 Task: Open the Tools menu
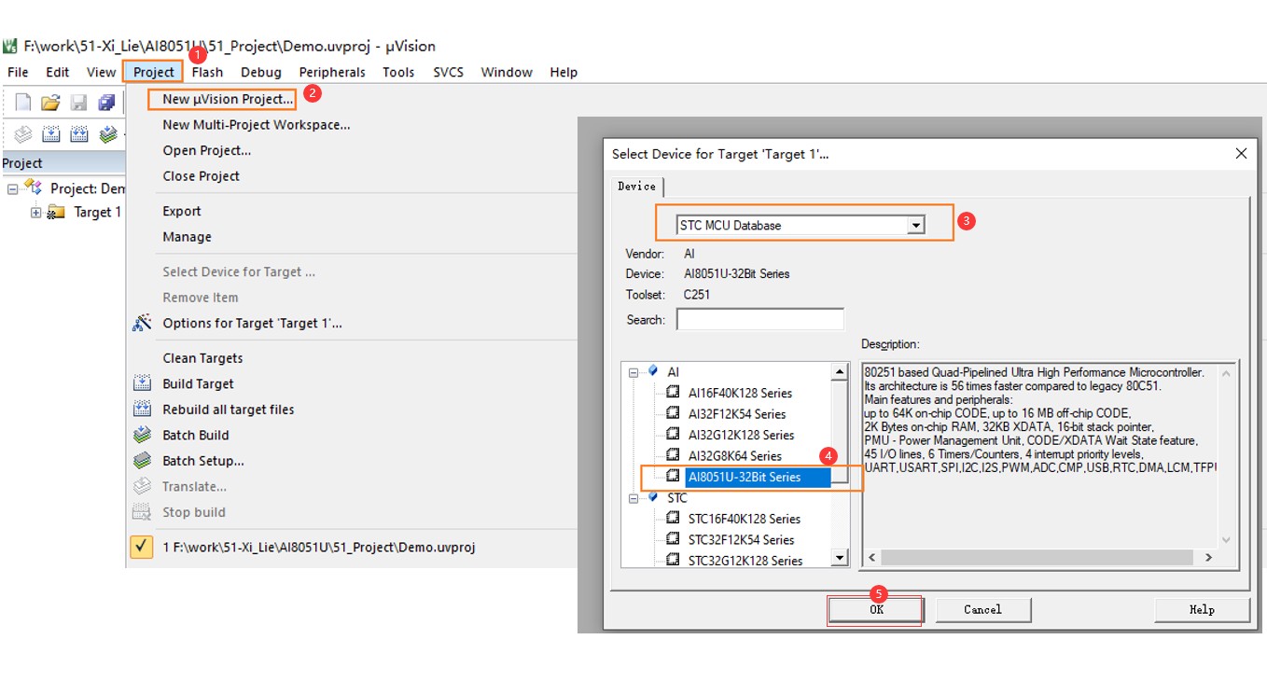click(398, 72)
